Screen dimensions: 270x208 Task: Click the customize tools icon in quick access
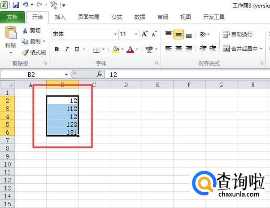(54, 5)
